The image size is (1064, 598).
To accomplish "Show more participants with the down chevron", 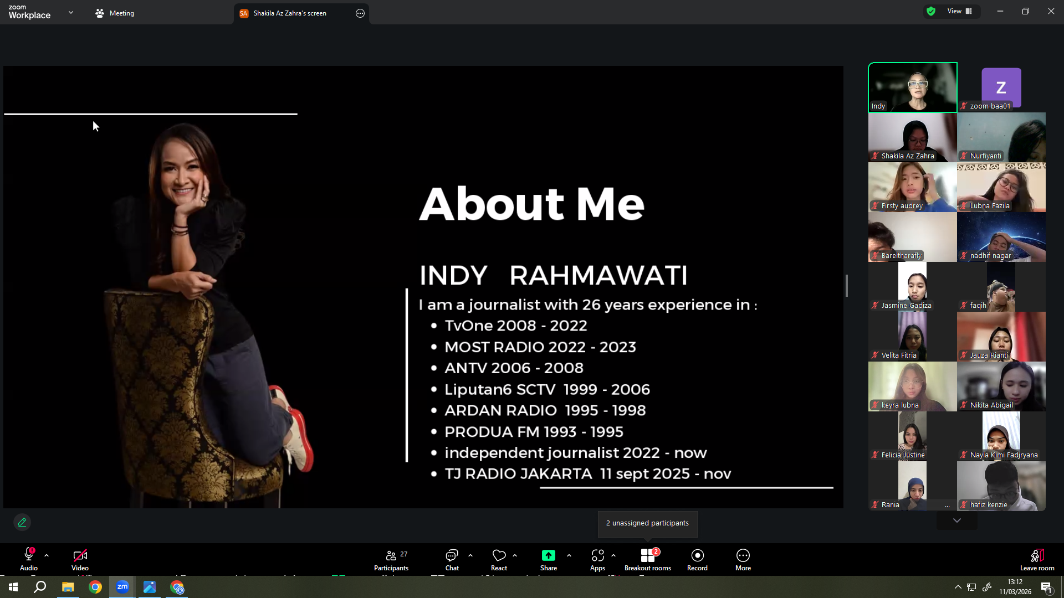I will click(957, 520).
